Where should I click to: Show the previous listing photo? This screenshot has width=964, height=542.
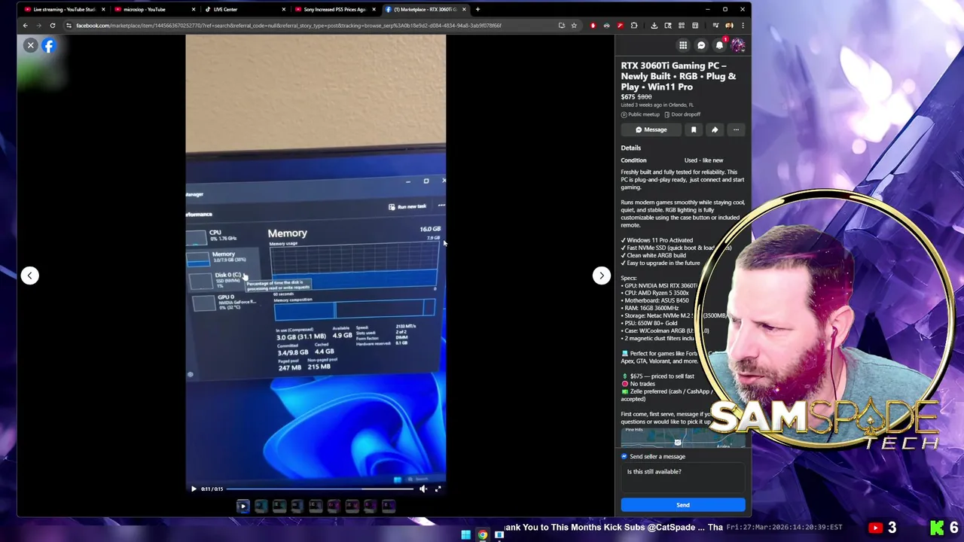point(30,276)
